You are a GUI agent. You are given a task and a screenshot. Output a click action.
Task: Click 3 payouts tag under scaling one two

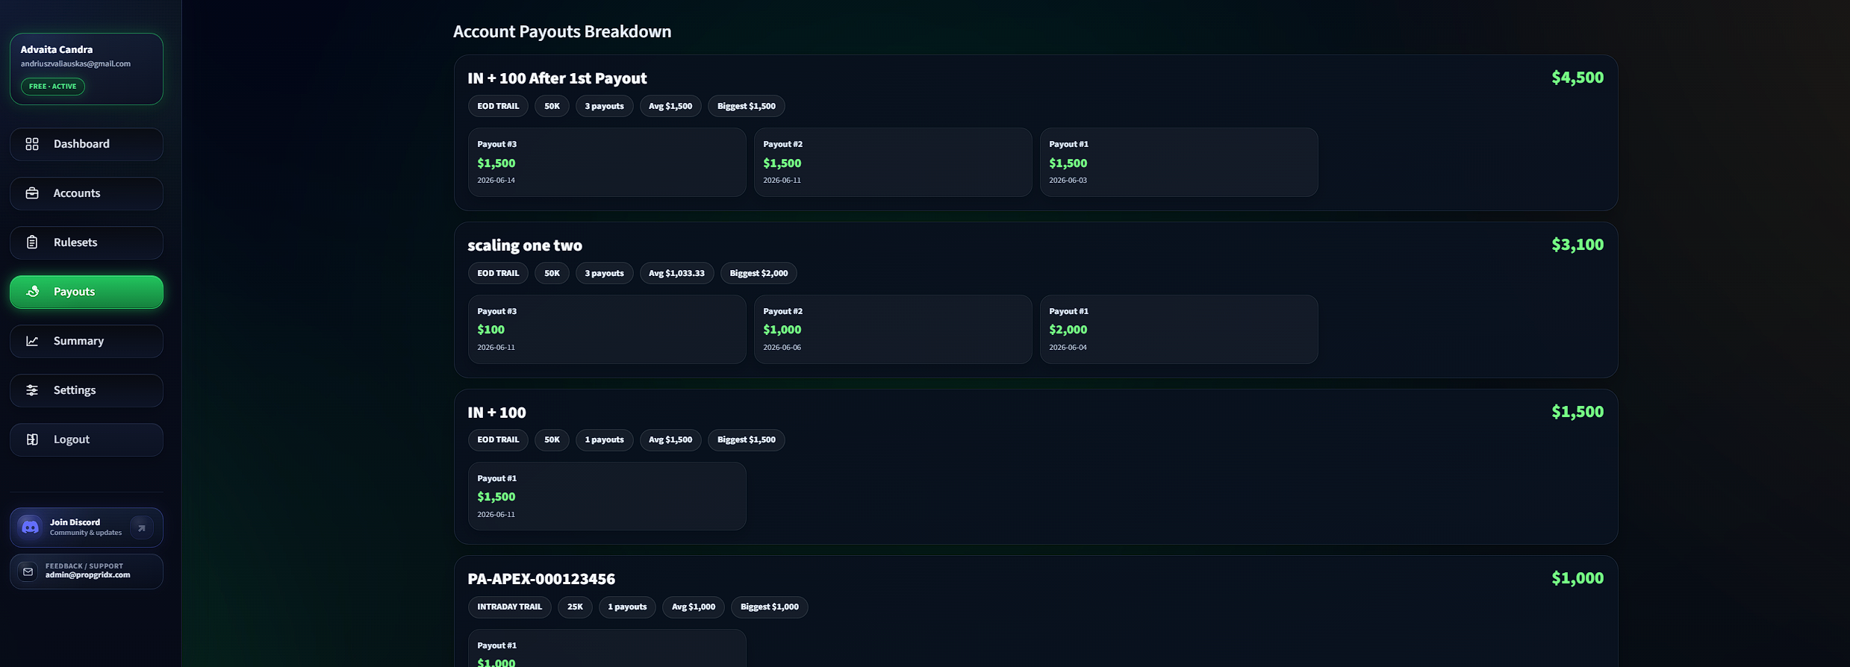click(604, 273)
